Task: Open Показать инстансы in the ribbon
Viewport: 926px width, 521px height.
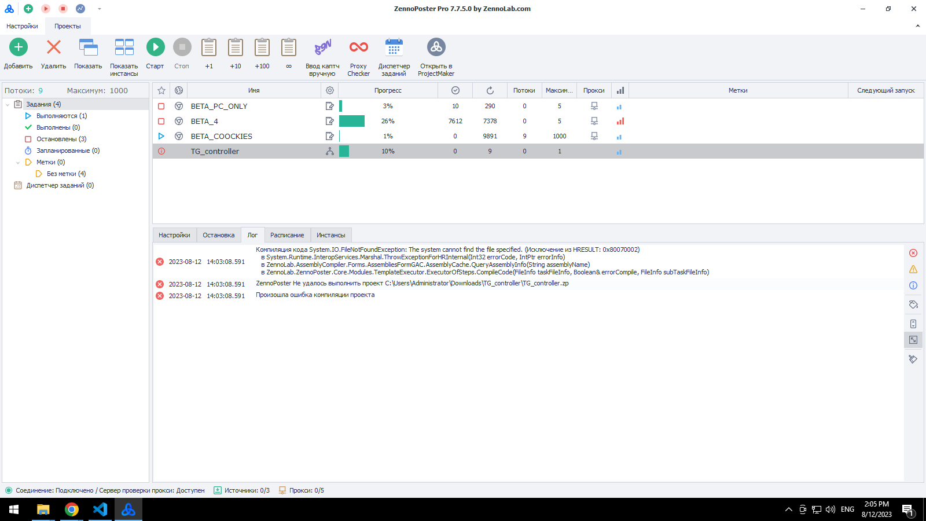Action: pos(124,47)
